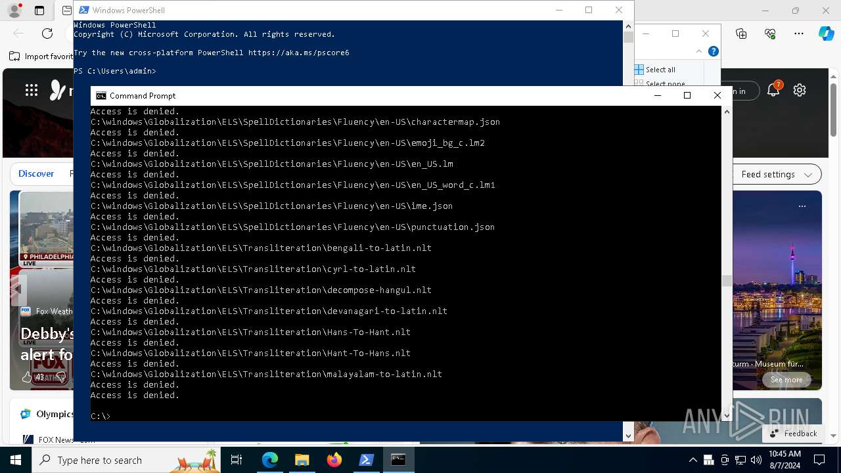Open the Edge profile avatar icon
841x473 pixels.
[x=14, y=11]
